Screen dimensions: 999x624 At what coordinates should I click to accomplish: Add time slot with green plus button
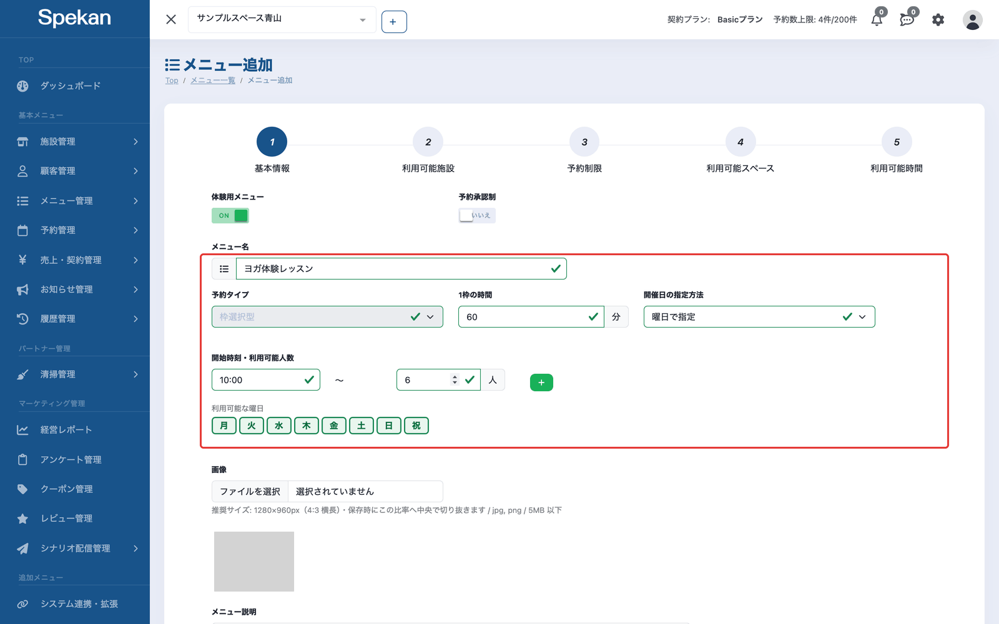coord(541,383)
